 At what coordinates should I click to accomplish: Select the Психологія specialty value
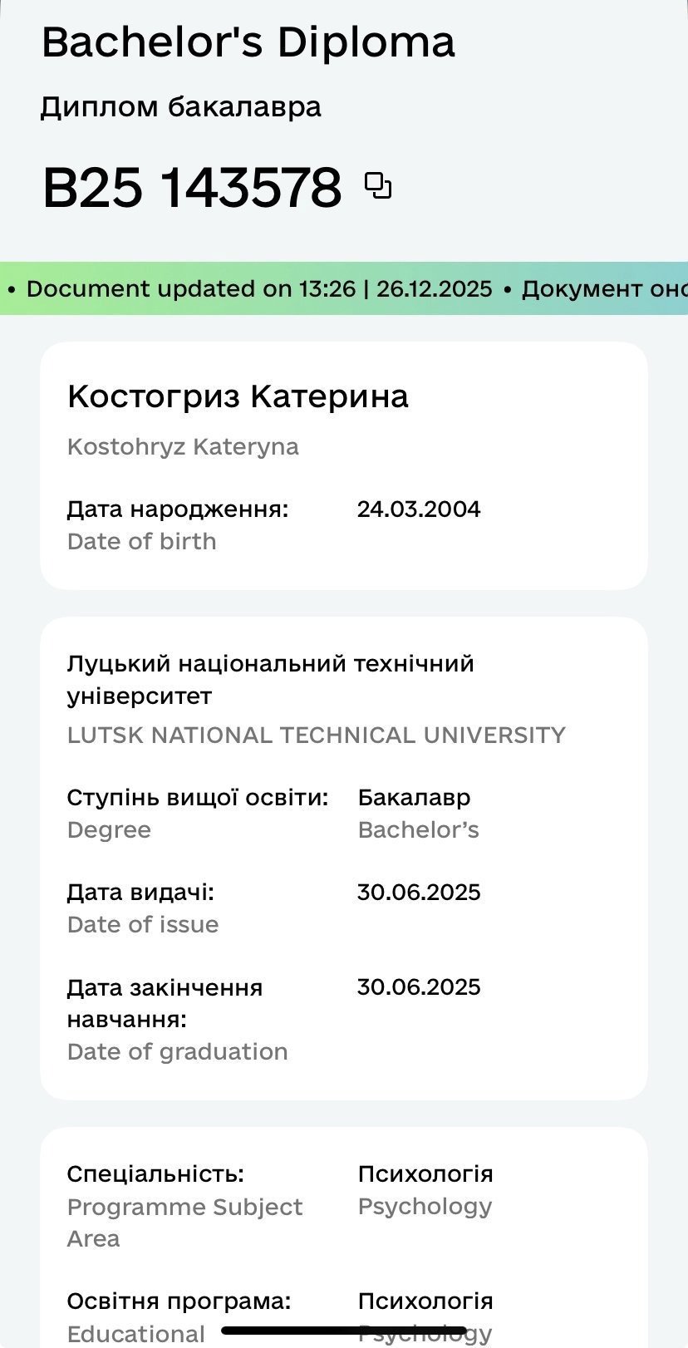425,1174
